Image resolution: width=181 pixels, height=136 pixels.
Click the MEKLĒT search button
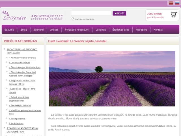(119, 13)
